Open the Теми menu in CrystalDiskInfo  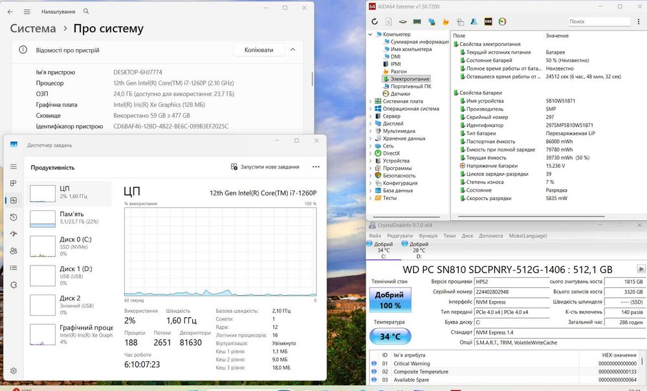450,236
